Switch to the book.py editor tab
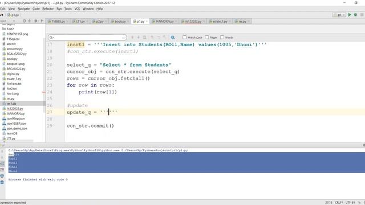The image size is (365, 205). click(120, 21)
